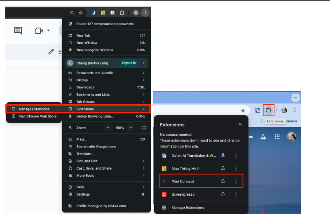Click Manage Extensions in Extensions popup

point(201,208)
